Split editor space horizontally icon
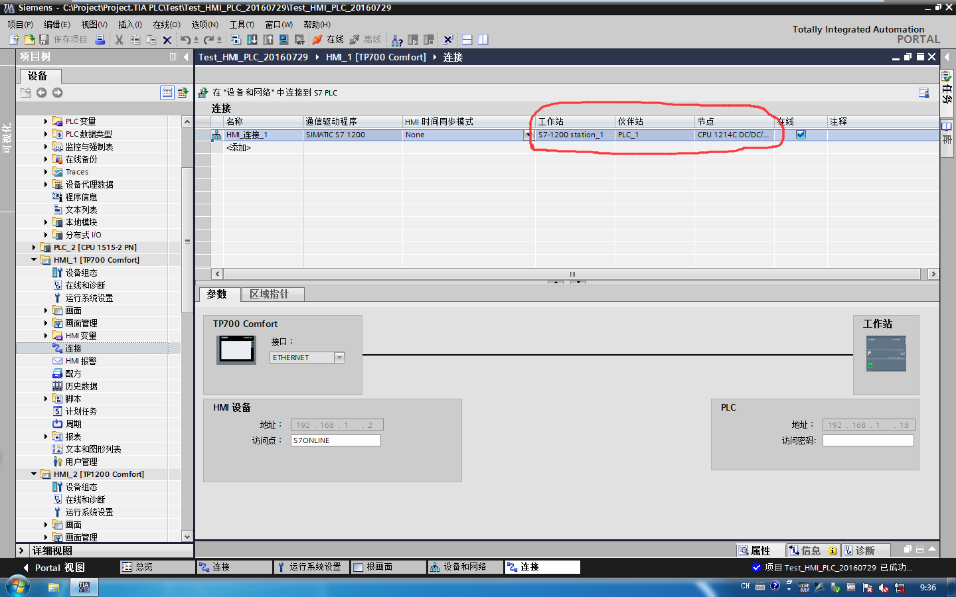956x597 pixels. tap(467, 40)
